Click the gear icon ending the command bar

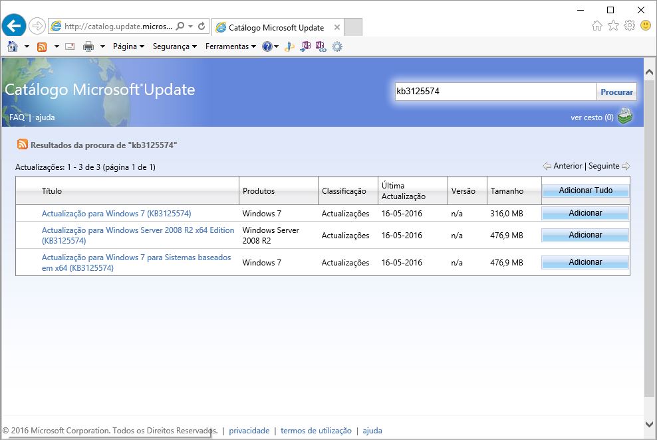(x=337, y=46)
